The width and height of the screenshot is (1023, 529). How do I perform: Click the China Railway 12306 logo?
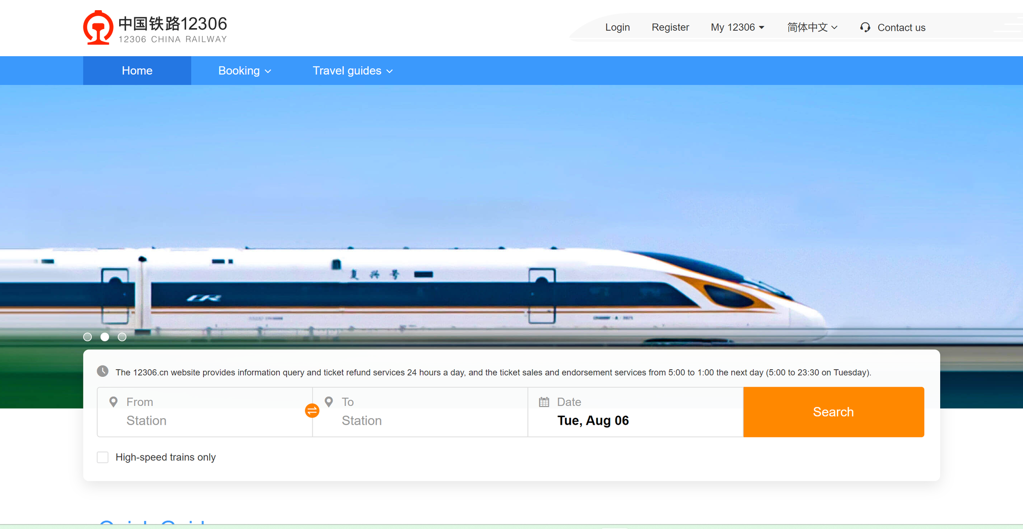(x=155, y=28)
